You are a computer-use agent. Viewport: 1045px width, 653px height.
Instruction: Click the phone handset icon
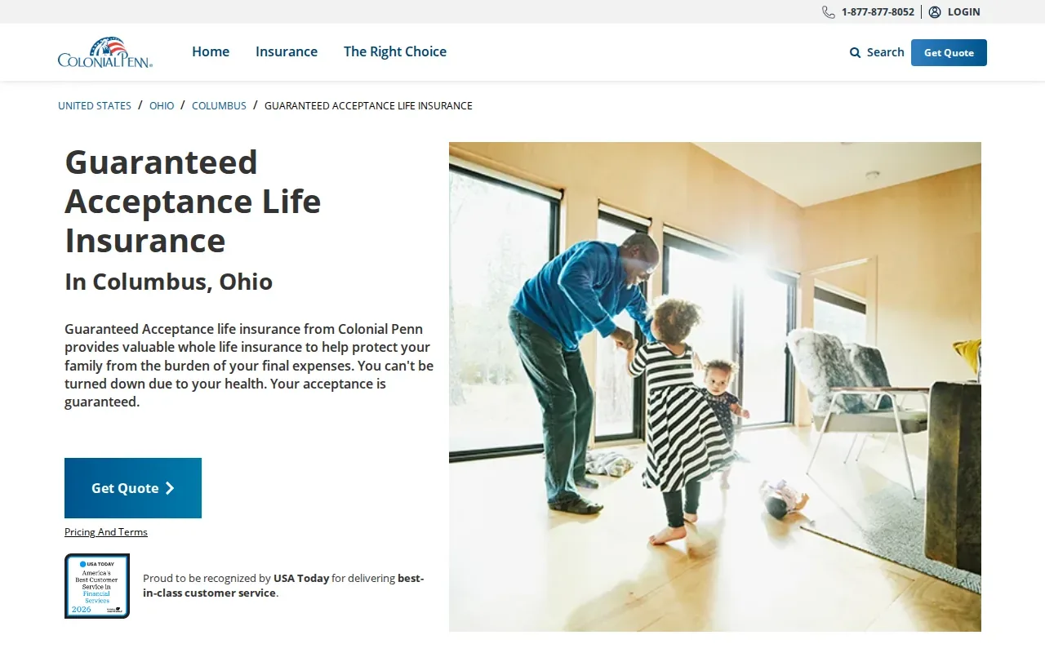(x=829, y=12)
